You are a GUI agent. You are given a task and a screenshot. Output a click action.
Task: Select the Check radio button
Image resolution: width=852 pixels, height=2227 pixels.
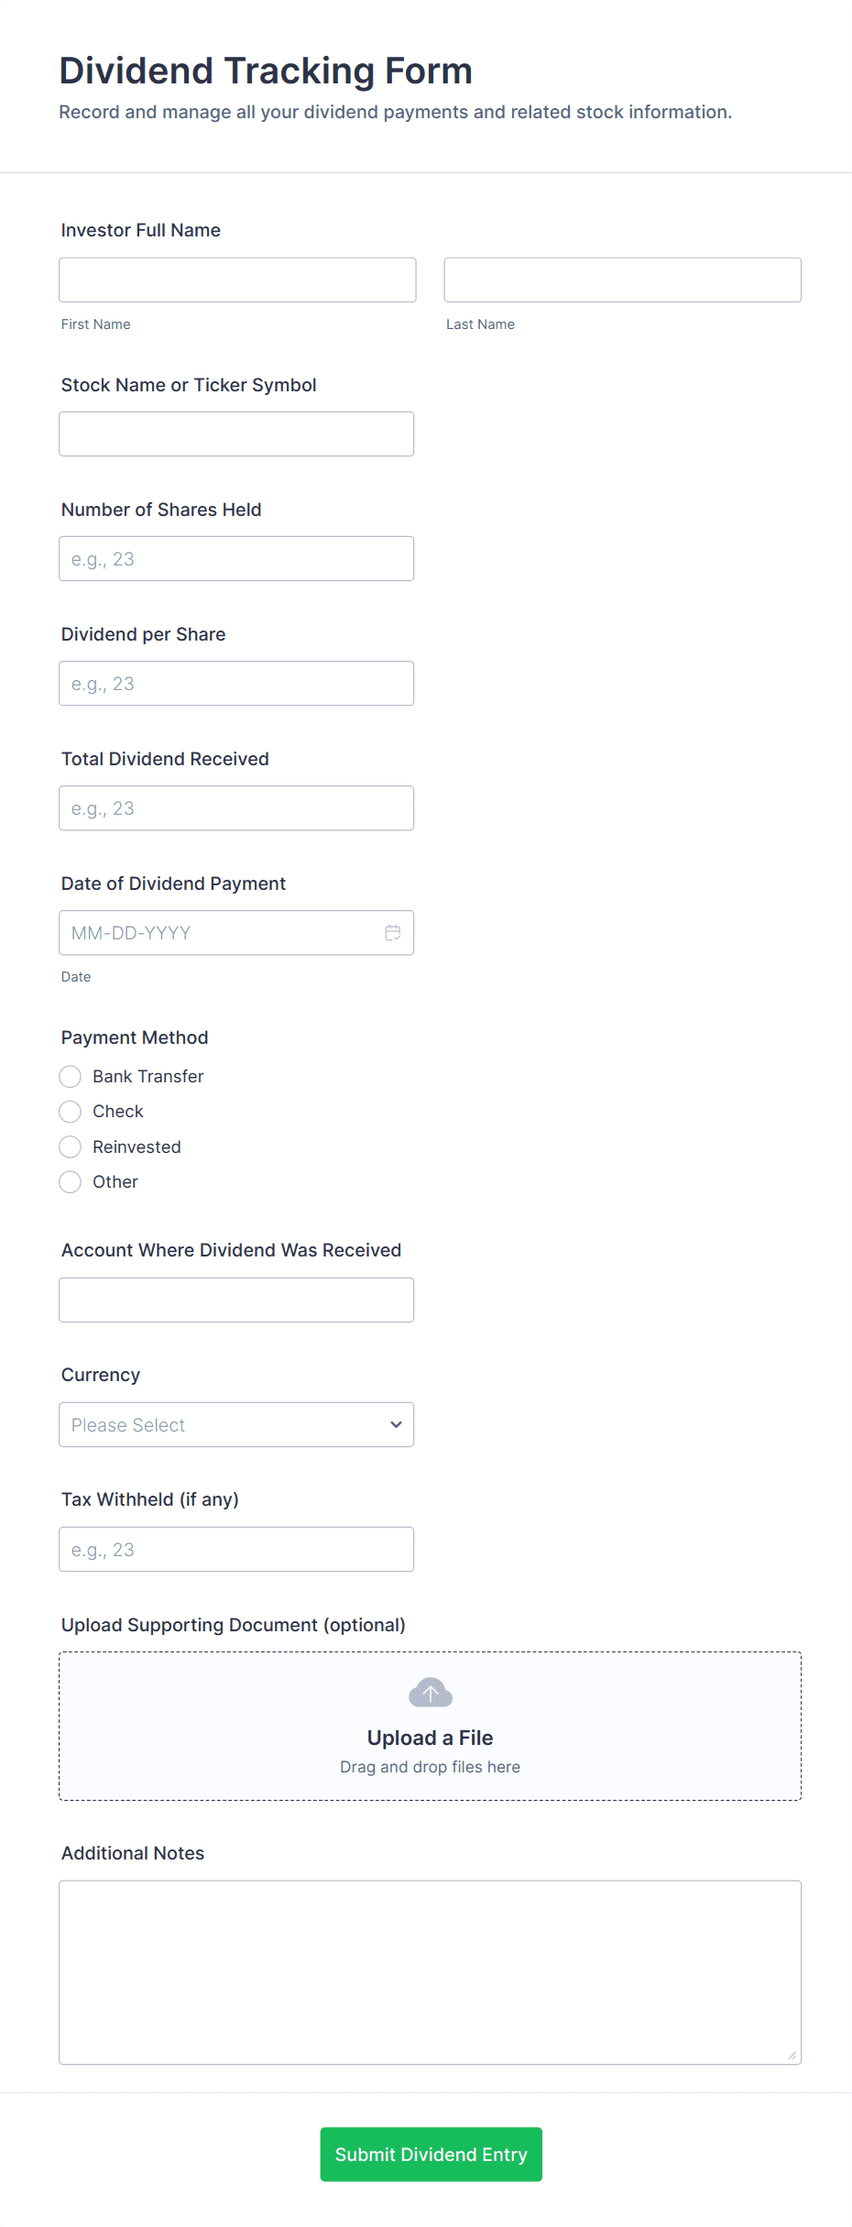pyautogui.click(x=71, y=1112)
